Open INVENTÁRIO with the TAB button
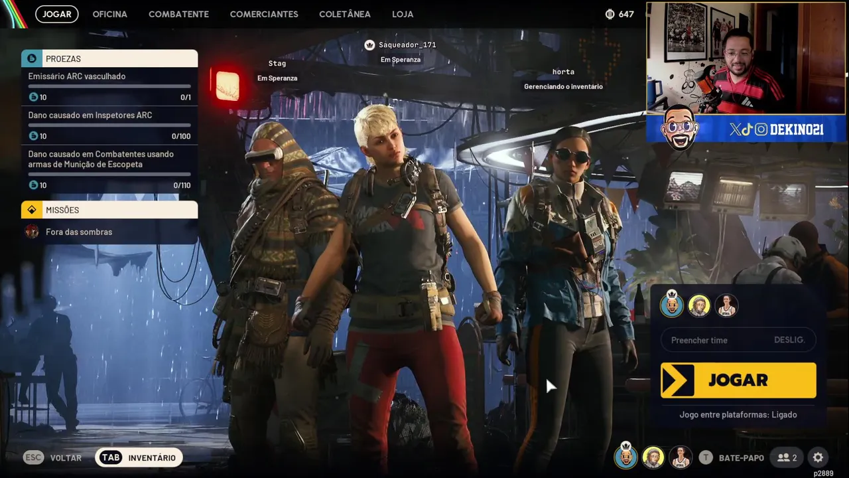Viewport: 849px width, 478px height. tap(139, 457)
